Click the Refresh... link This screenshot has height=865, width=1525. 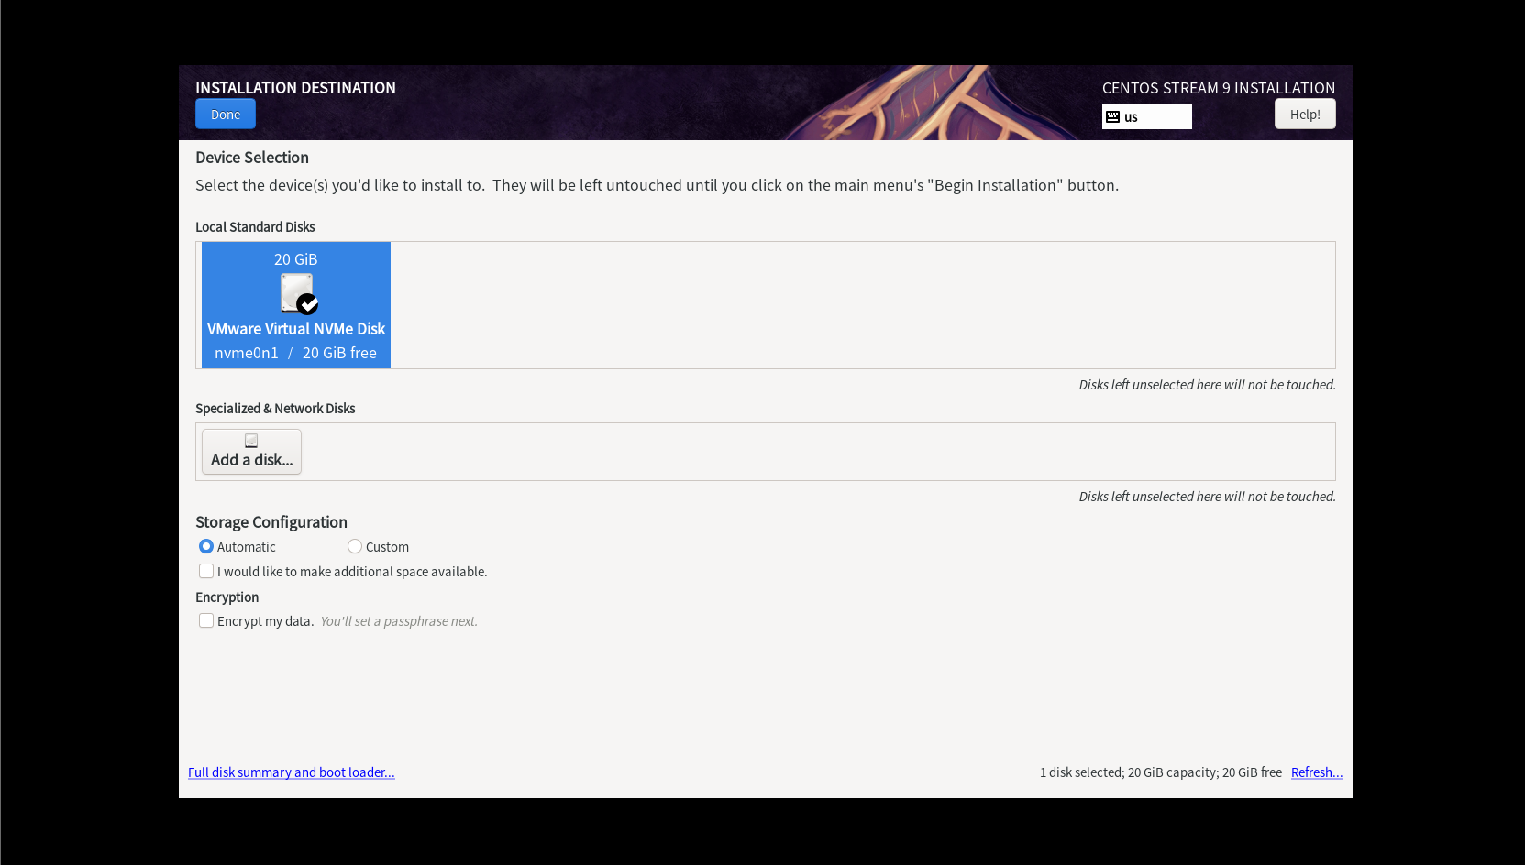[x=1317, y=772]
